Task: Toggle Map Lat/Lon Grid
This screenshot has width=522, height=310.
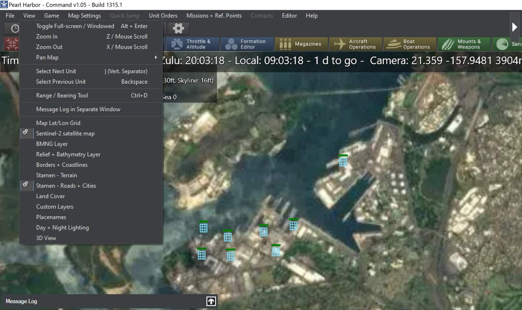Action: pyautogui.click(x=91, y=123)
